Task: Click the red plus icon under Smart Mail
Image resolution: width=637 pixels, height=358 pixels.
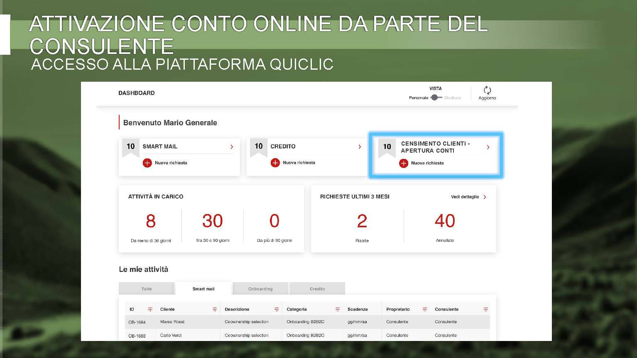Action: point(147,163)
